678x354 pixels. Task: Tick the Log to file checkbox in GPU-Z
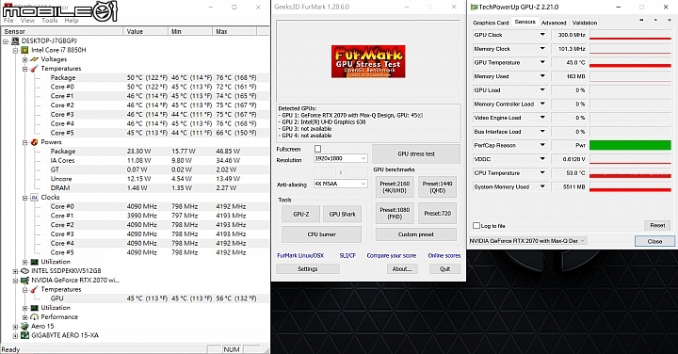pos(476,226)
